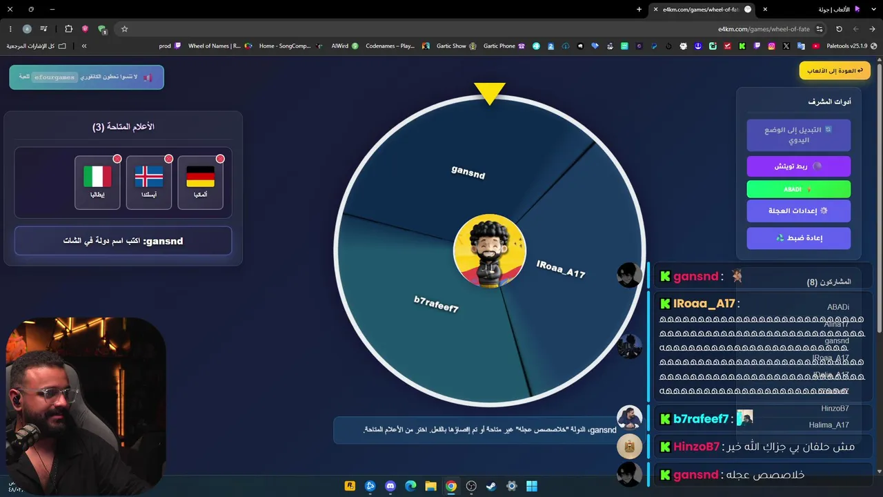Launch Rockstar Games Launcher from taskbar
Image resolution: width=883 pixels, height=497 pixels.
click(x=350, y=486)
